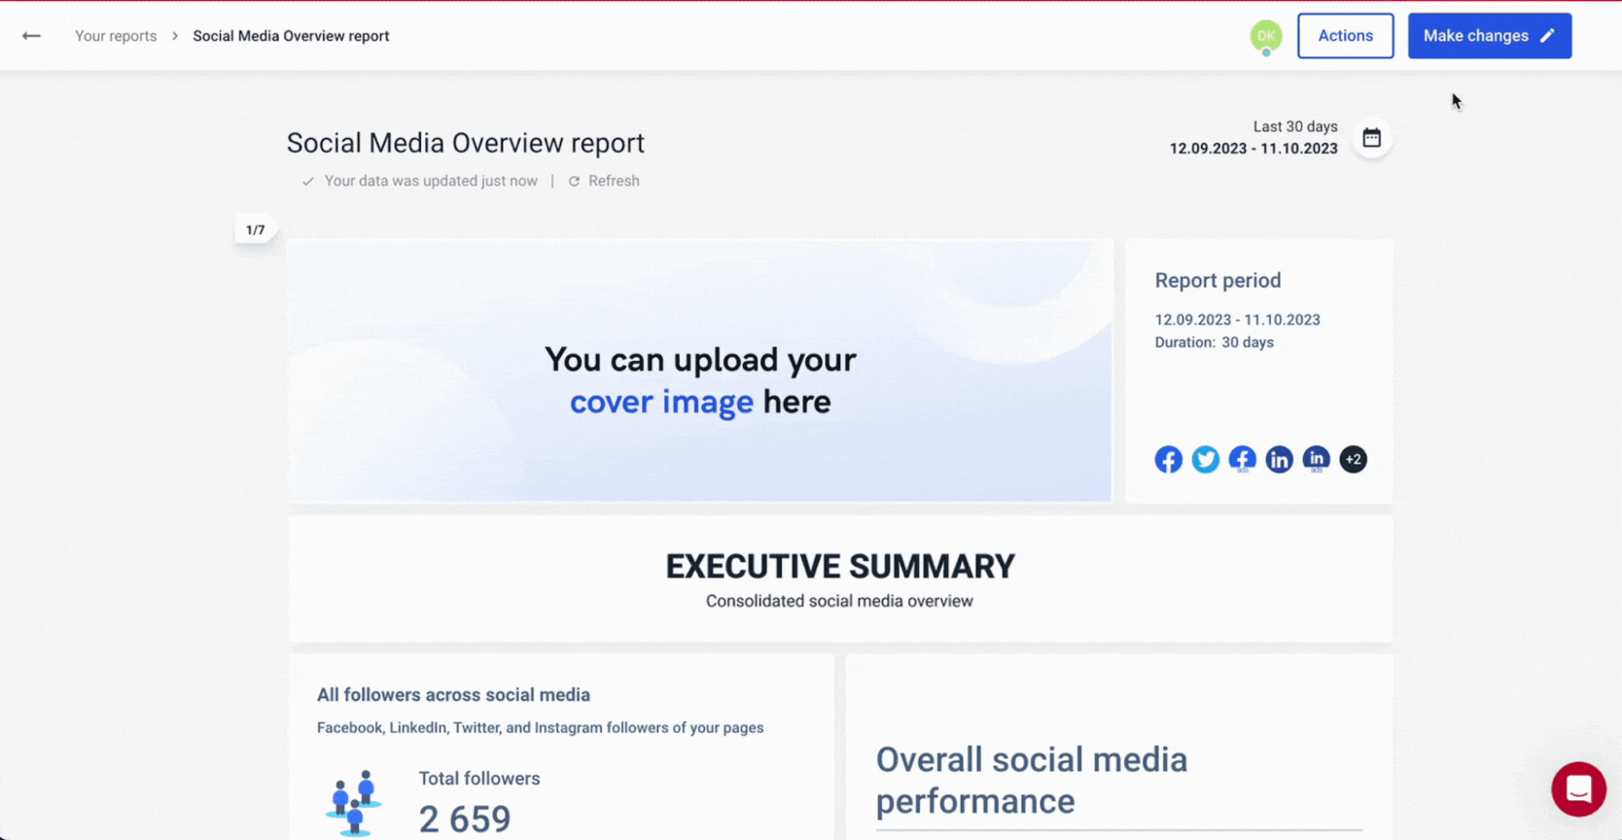Click the first Facebook page icon
Image resolution: width=1622 pixels, height=840 pixels.
click(x=1168, y=459)
